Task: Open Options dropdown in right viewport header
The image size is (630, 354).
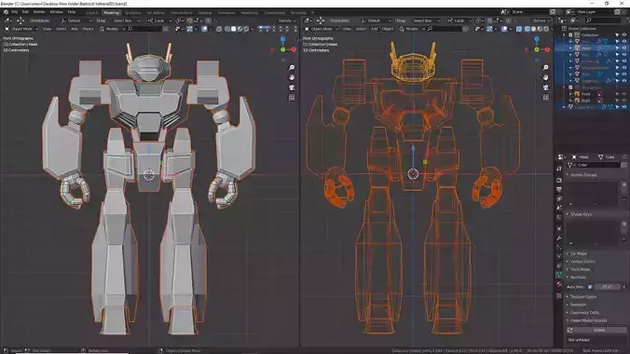Action: tap(541, 20)
